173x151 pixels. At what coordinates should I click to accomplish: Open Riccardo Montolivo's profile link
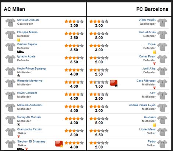tap(30, 81)
